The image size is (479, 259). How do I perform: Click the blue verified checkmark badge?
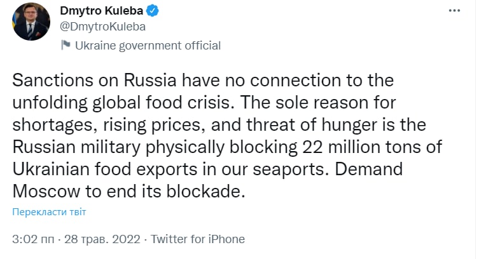pos(153,11)
